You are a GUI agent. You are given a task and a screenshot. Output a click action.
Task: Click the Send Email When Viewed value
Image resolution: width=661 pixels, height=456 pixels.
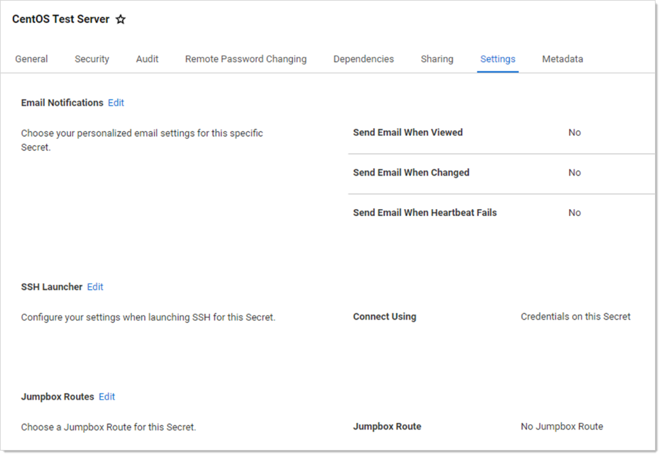(x=574, y=133)
